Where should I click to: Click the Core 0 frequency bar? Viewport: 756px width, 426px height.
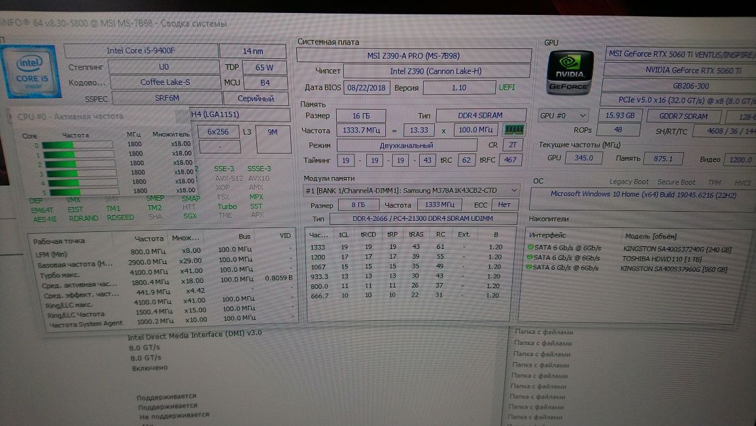pos(77,144)
